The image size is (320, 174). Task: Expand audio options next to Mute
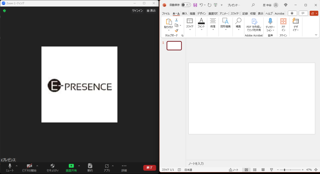[x=17, y=166]
